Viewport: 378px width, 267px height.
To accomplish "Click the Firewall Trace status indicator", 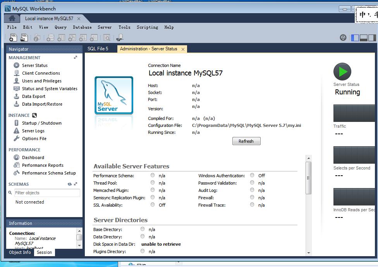I will pyautogui.click(x=252, y=204).
